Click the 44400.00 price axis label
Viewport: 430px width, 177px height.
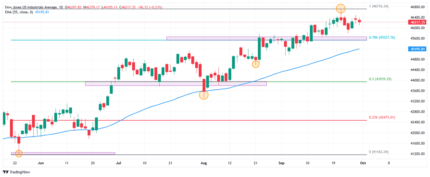click(x=418, y=70)
